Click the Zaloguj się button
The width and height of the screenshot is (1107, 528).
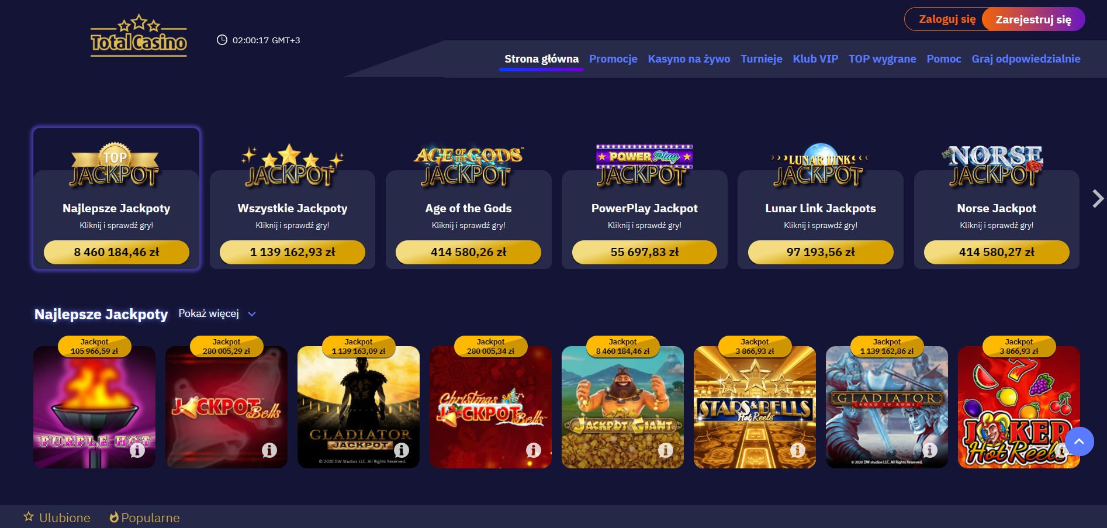coord(947,19)
